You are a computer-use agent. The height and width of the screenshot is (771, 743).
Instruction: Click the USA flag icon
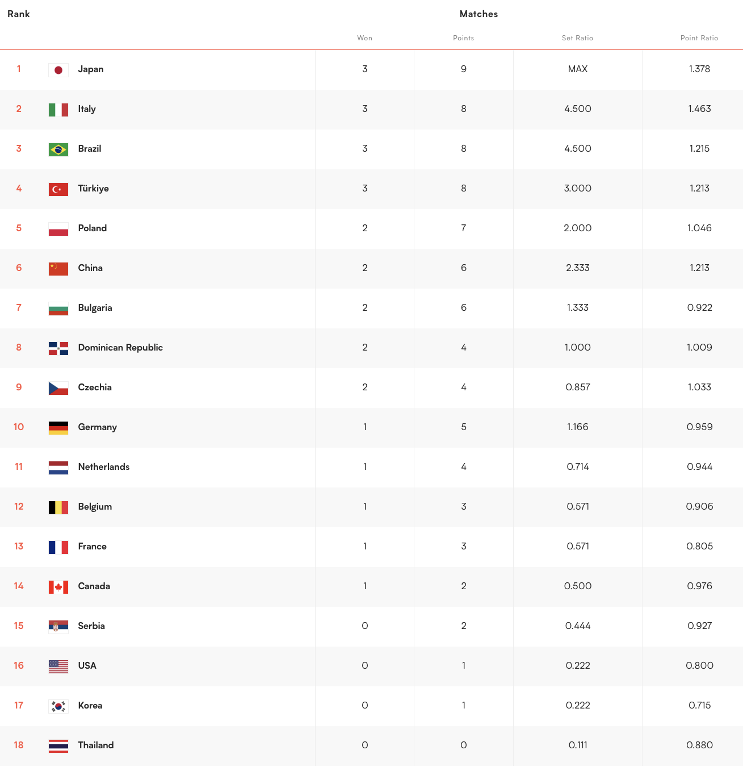[58, 666]
